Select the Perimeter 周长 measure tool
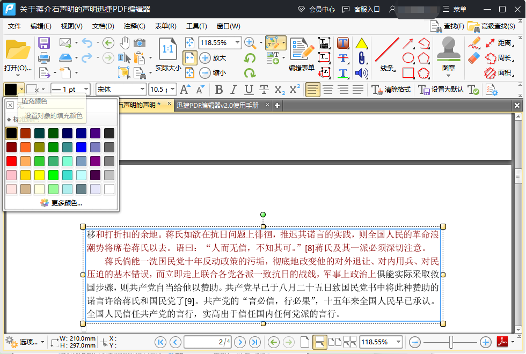The image size is (526, 354). (x=500, y=58)
